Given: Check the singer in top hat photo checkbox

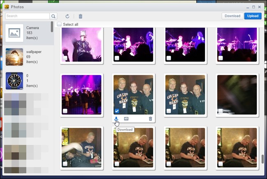Looking at the screenshot, I should click(65, 58).
